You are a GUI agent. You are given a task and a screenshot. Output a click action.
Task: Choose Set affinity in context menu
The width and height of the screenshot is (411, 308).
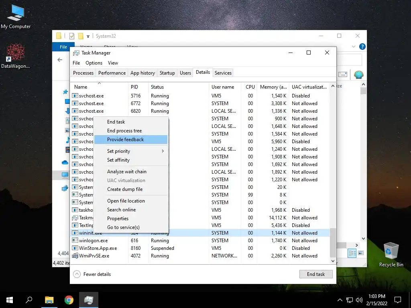tap(130, 160)
